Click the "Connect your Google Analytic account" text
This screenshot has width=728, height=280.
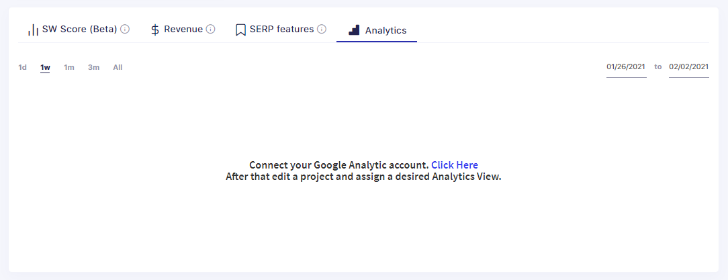[x=338, y=165]
